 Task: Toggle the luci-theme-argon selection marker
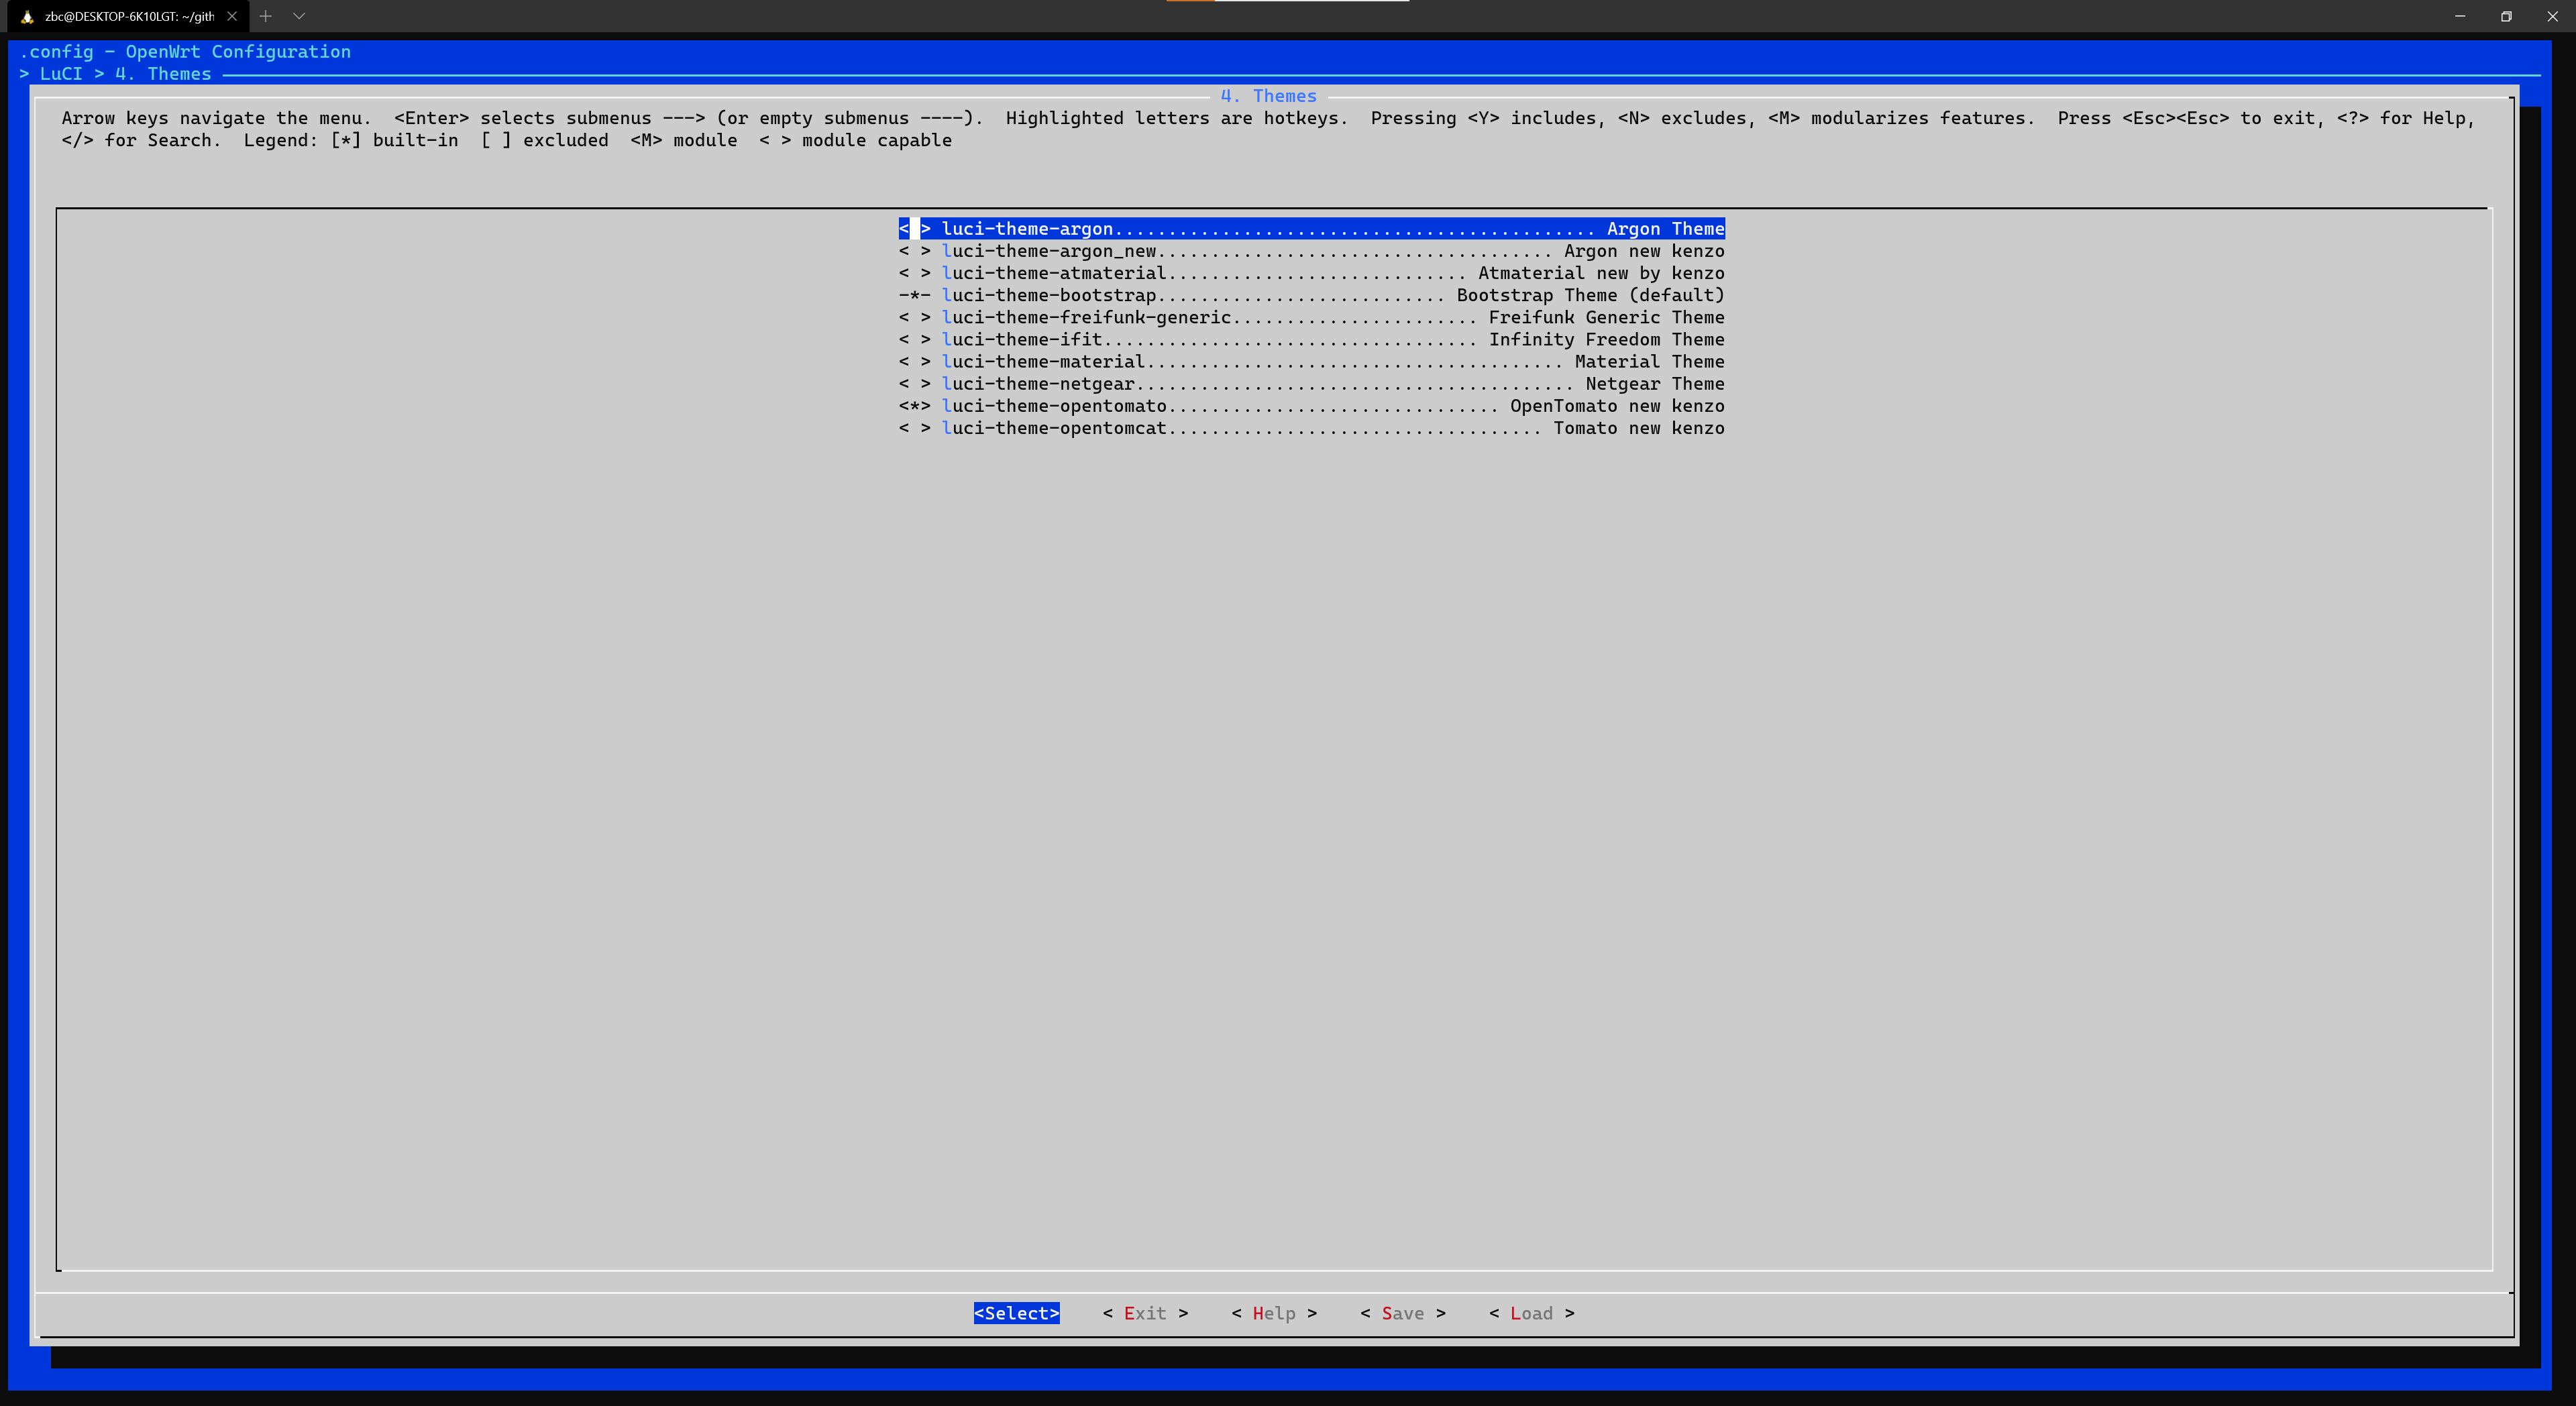[914, 229]
